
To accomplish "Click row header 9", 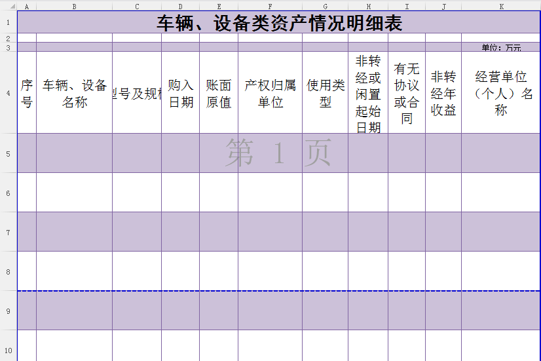I will [8, 311].
